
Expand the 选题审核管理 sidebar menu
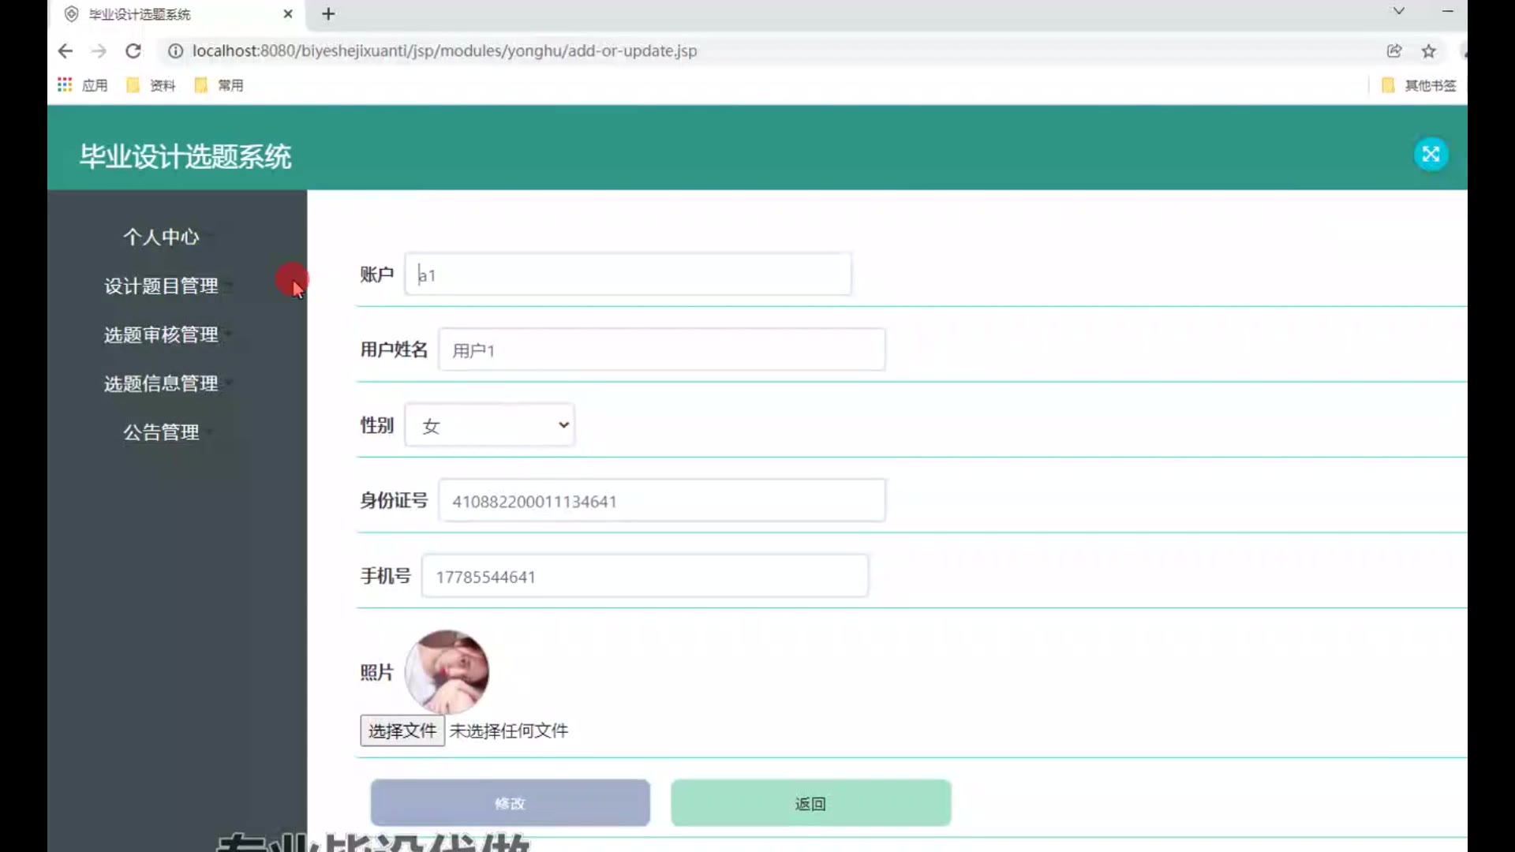[162, 334]
